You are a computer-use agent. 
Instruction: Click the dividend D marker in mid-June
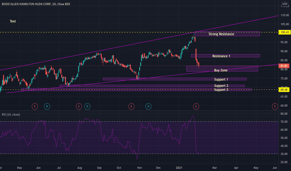[47, 106]
